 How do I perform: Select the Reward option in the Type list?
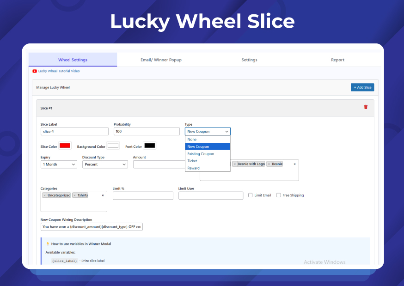[x=193, y=168]
